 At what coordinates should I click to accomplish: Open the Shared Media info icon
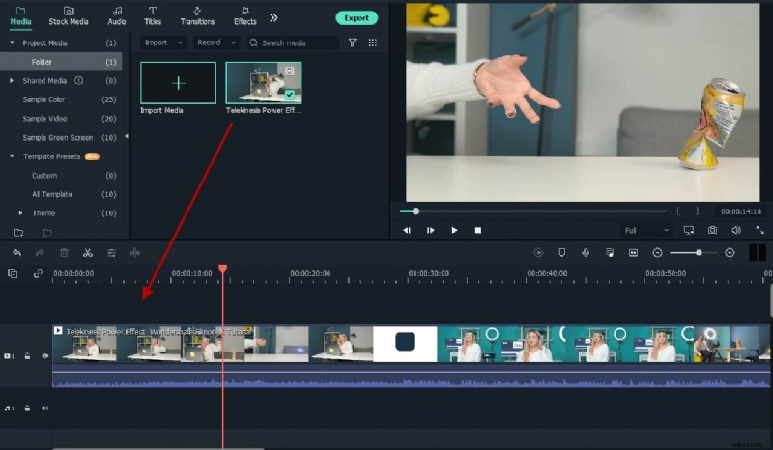click(x=79, y=80)
